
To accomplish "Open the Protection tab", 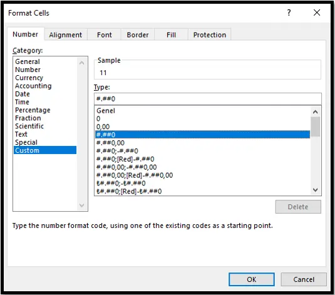I will coord(210,35).
